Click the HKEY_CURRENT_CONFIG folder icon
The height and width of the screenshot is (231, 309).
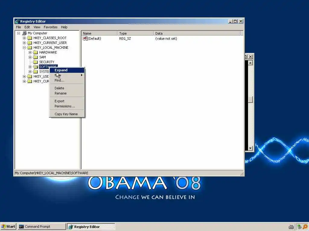[30, 81]
